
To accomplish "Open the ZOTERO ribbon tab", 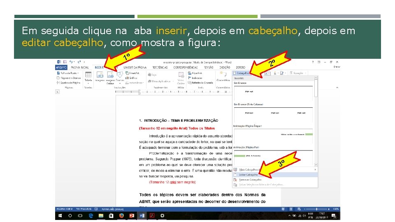I will point(241,67).
